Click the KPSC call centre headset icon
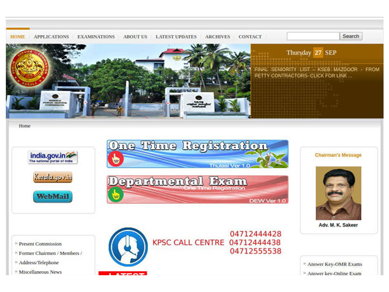 (x=128, y=247)
